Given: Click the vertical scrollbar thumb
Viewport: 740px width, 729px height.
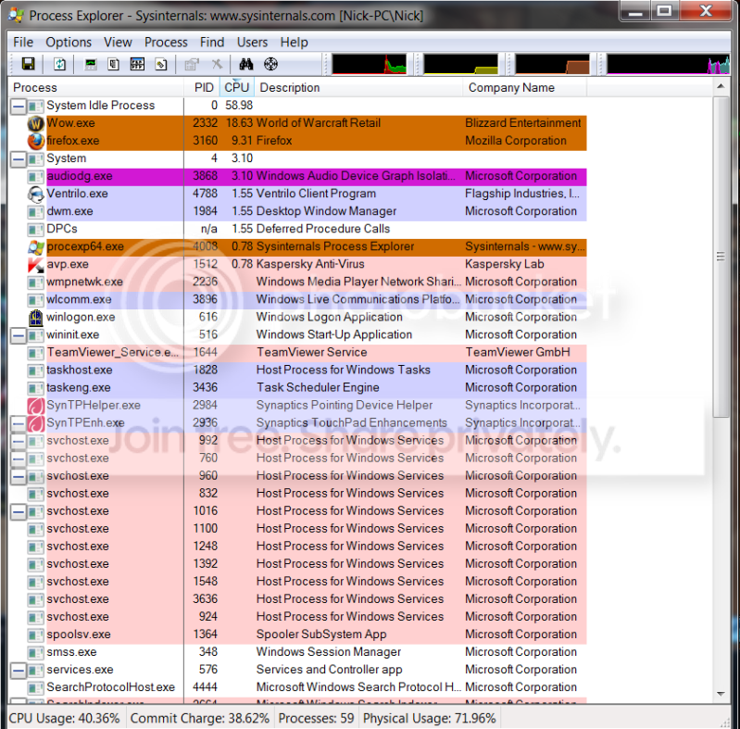Looking at the screenshot, I should tap(721, 258).
